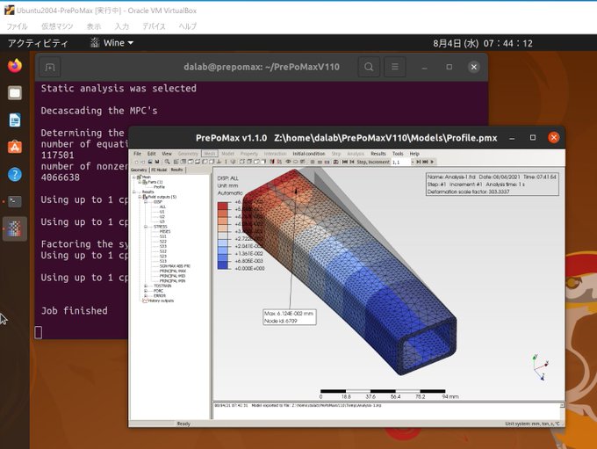Image resolution: width=597 pixels, height=449 pixels.
Task: Collapse the Field outputs (5) node
Action: tap(140, 197)
